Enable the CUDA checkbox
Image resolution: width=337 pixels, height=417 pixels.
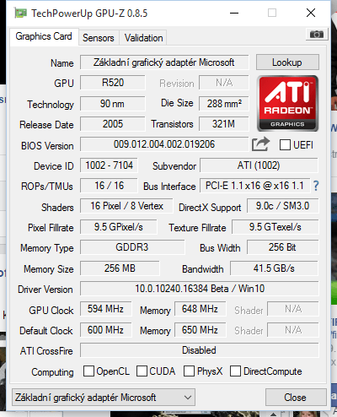(142, 371)
